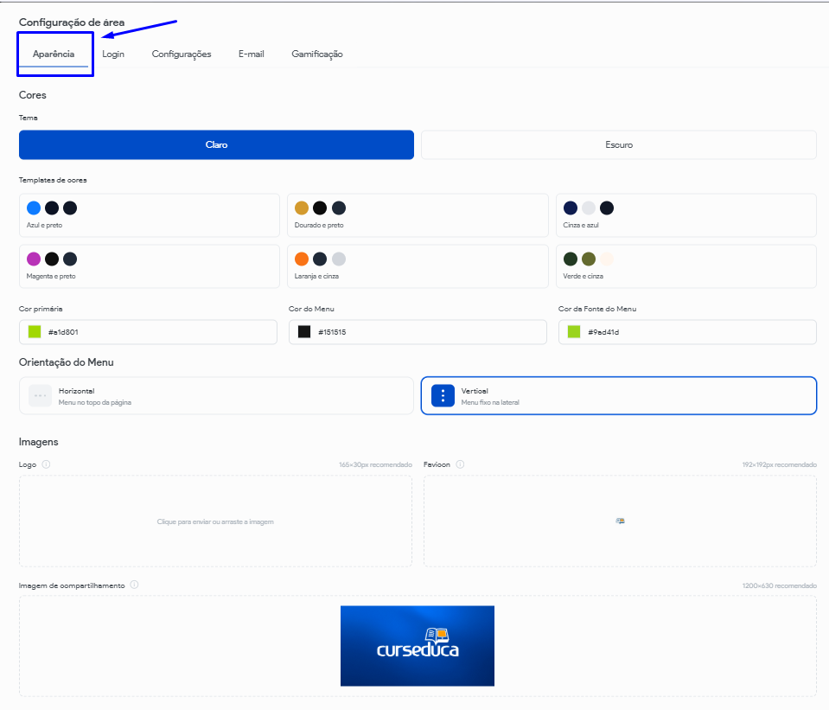Click the info icon next to Logo
Screen dimensions: 829x710
[46, 464]
